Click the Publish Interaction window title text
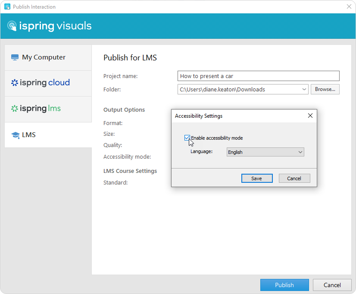The image size is (356, 294). click(x=34, y=7)
